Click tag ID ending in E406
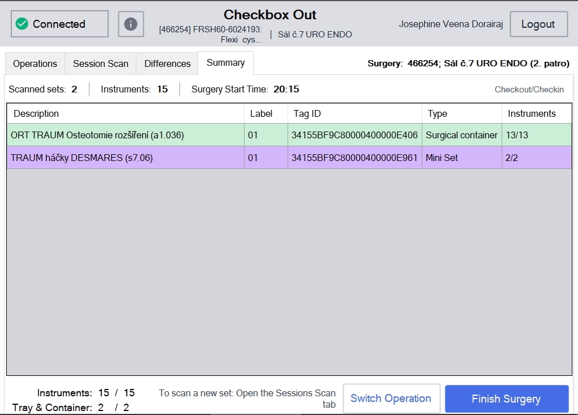 354,135
